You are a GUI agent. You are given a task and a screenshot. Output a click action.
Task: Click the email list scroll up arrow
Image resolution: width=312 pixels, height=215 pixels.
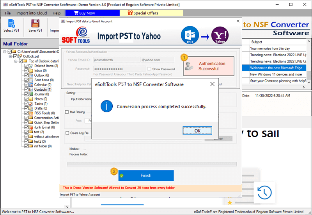click(308, 41)
